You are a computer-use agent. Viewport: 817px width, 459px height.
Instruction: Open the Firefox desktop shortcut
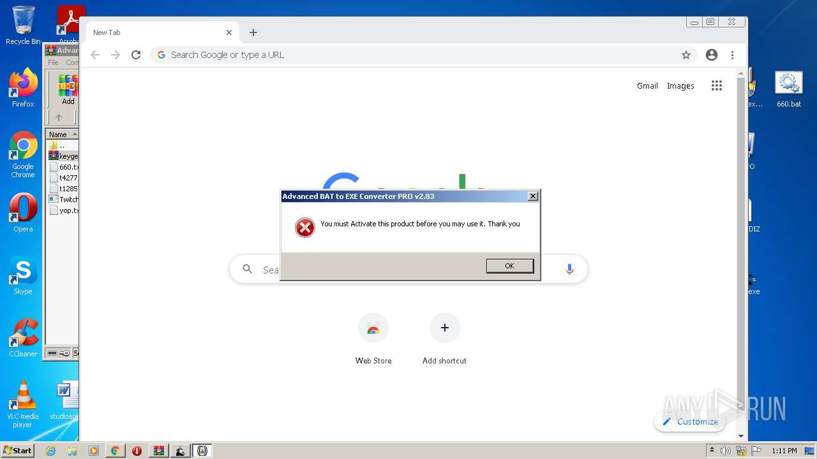click(x=23, y=88)
